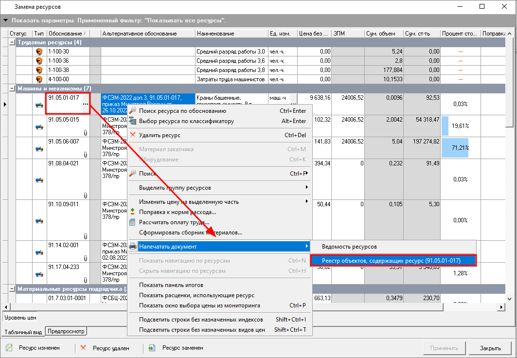This screenshot has width=517, height=358.
Task: Choose Удалить ресурс from the context menu
Action: [220, 135]
